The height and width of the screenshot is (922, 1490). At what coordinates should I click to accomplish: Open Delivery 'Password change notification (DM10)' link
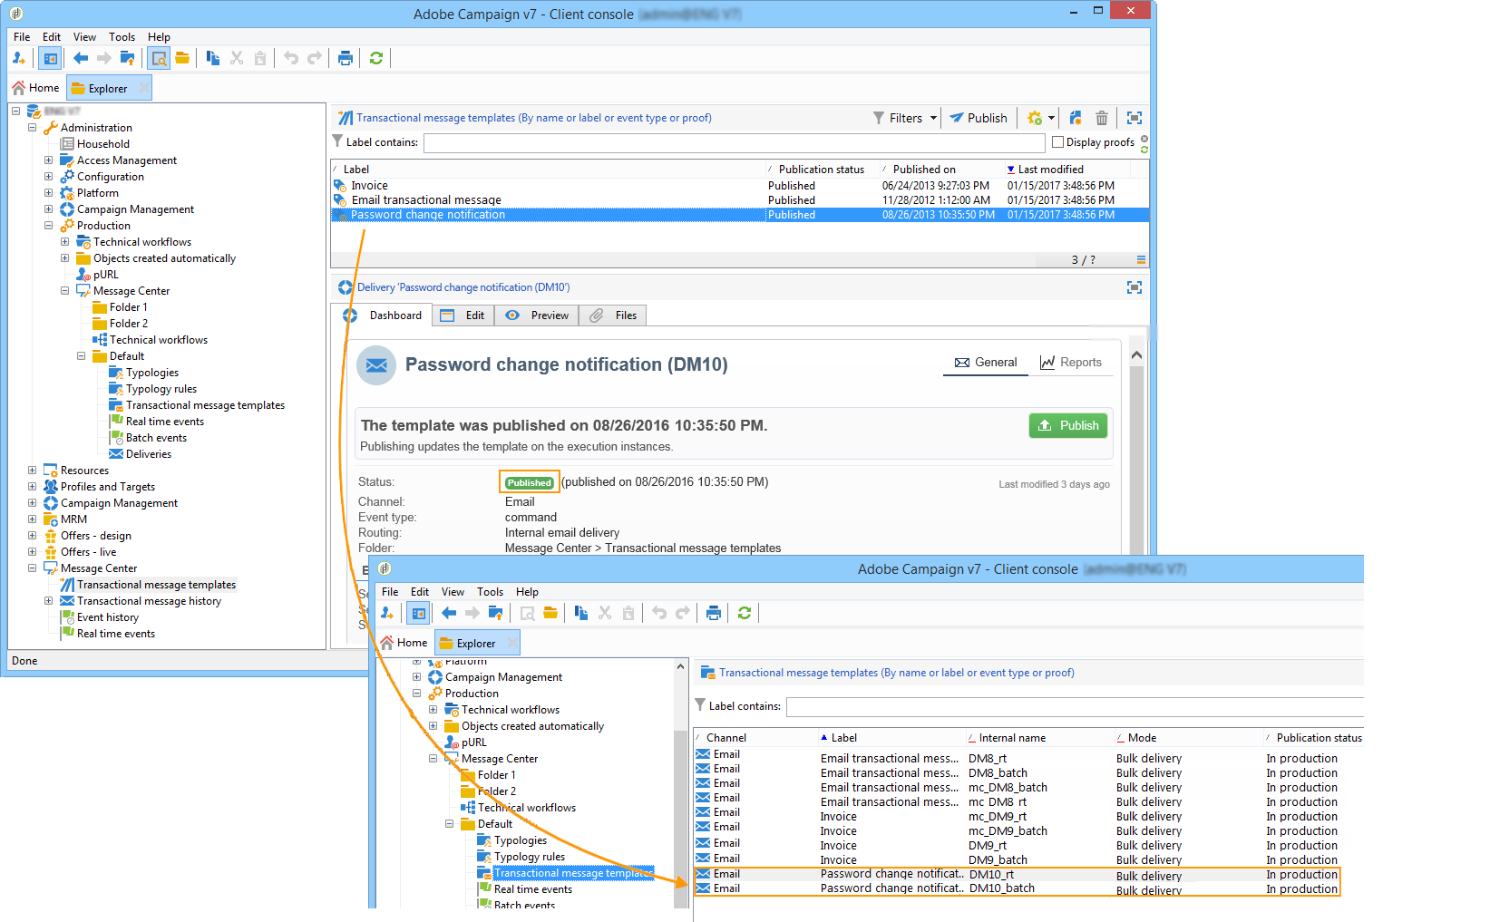pos(463,287)
